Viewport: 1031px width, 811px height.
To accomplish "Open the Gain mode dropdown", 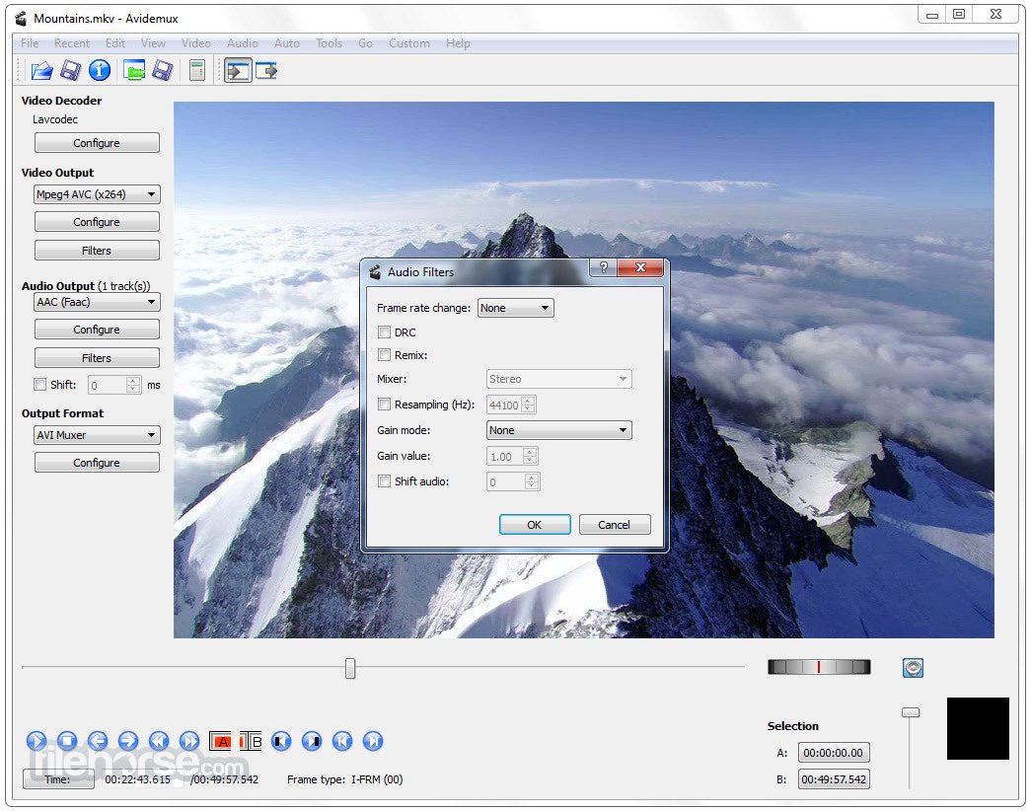I will coord(558,430).
